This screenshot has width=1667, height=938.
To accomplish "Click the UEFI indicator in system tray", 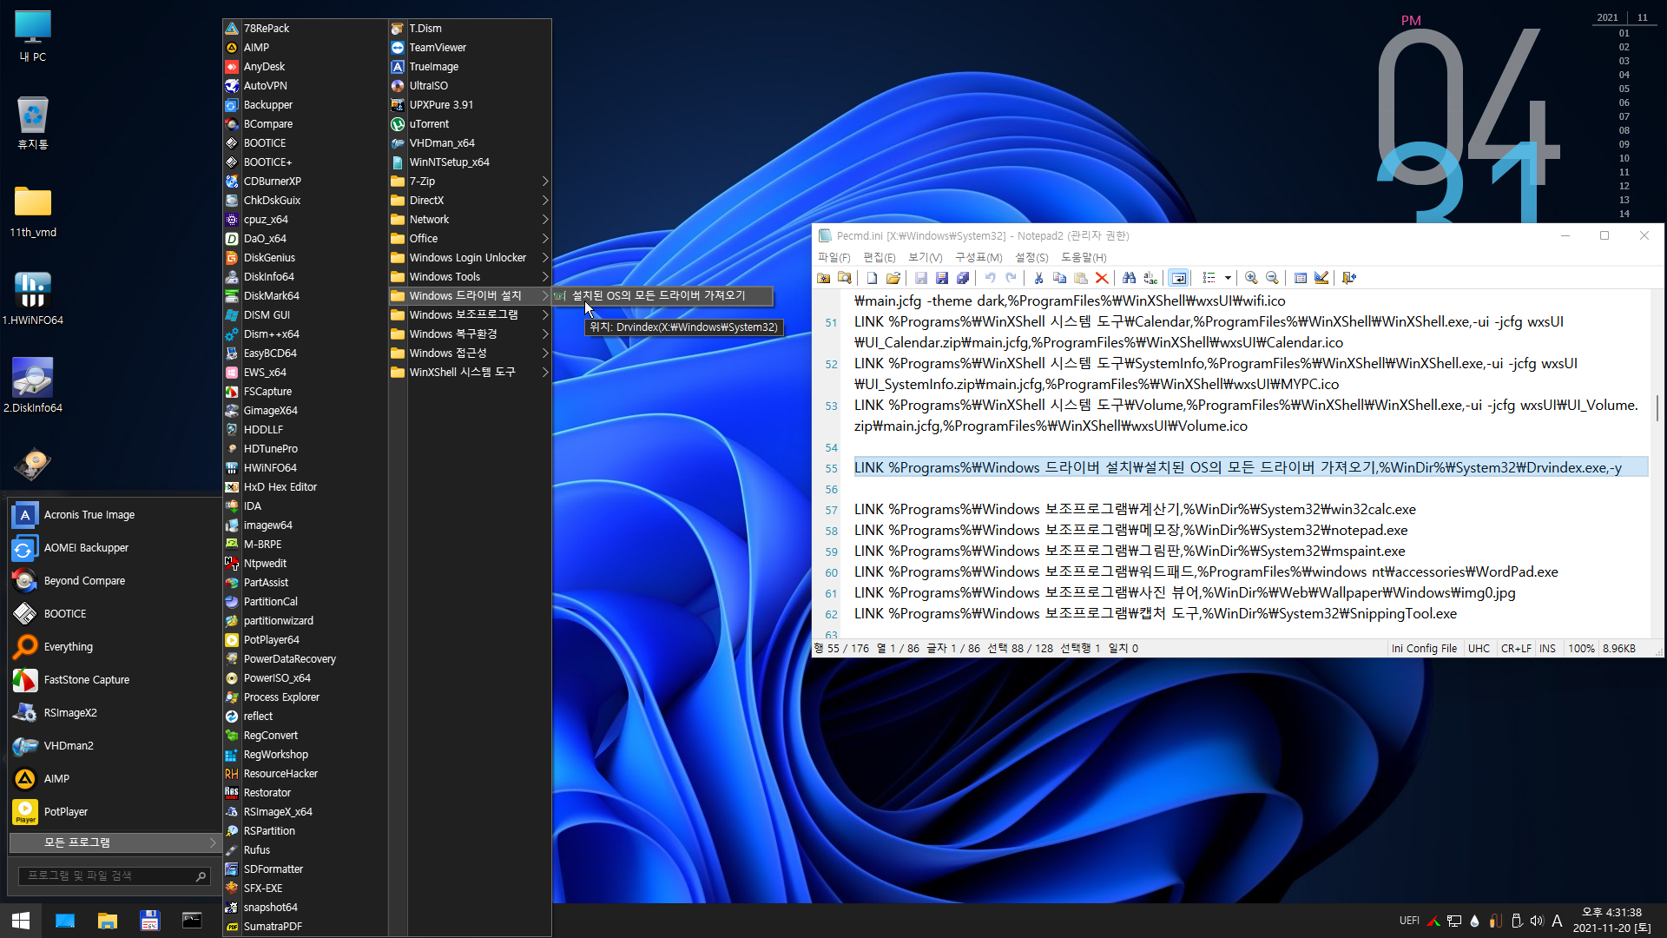I will click(x=1409, y=921).
